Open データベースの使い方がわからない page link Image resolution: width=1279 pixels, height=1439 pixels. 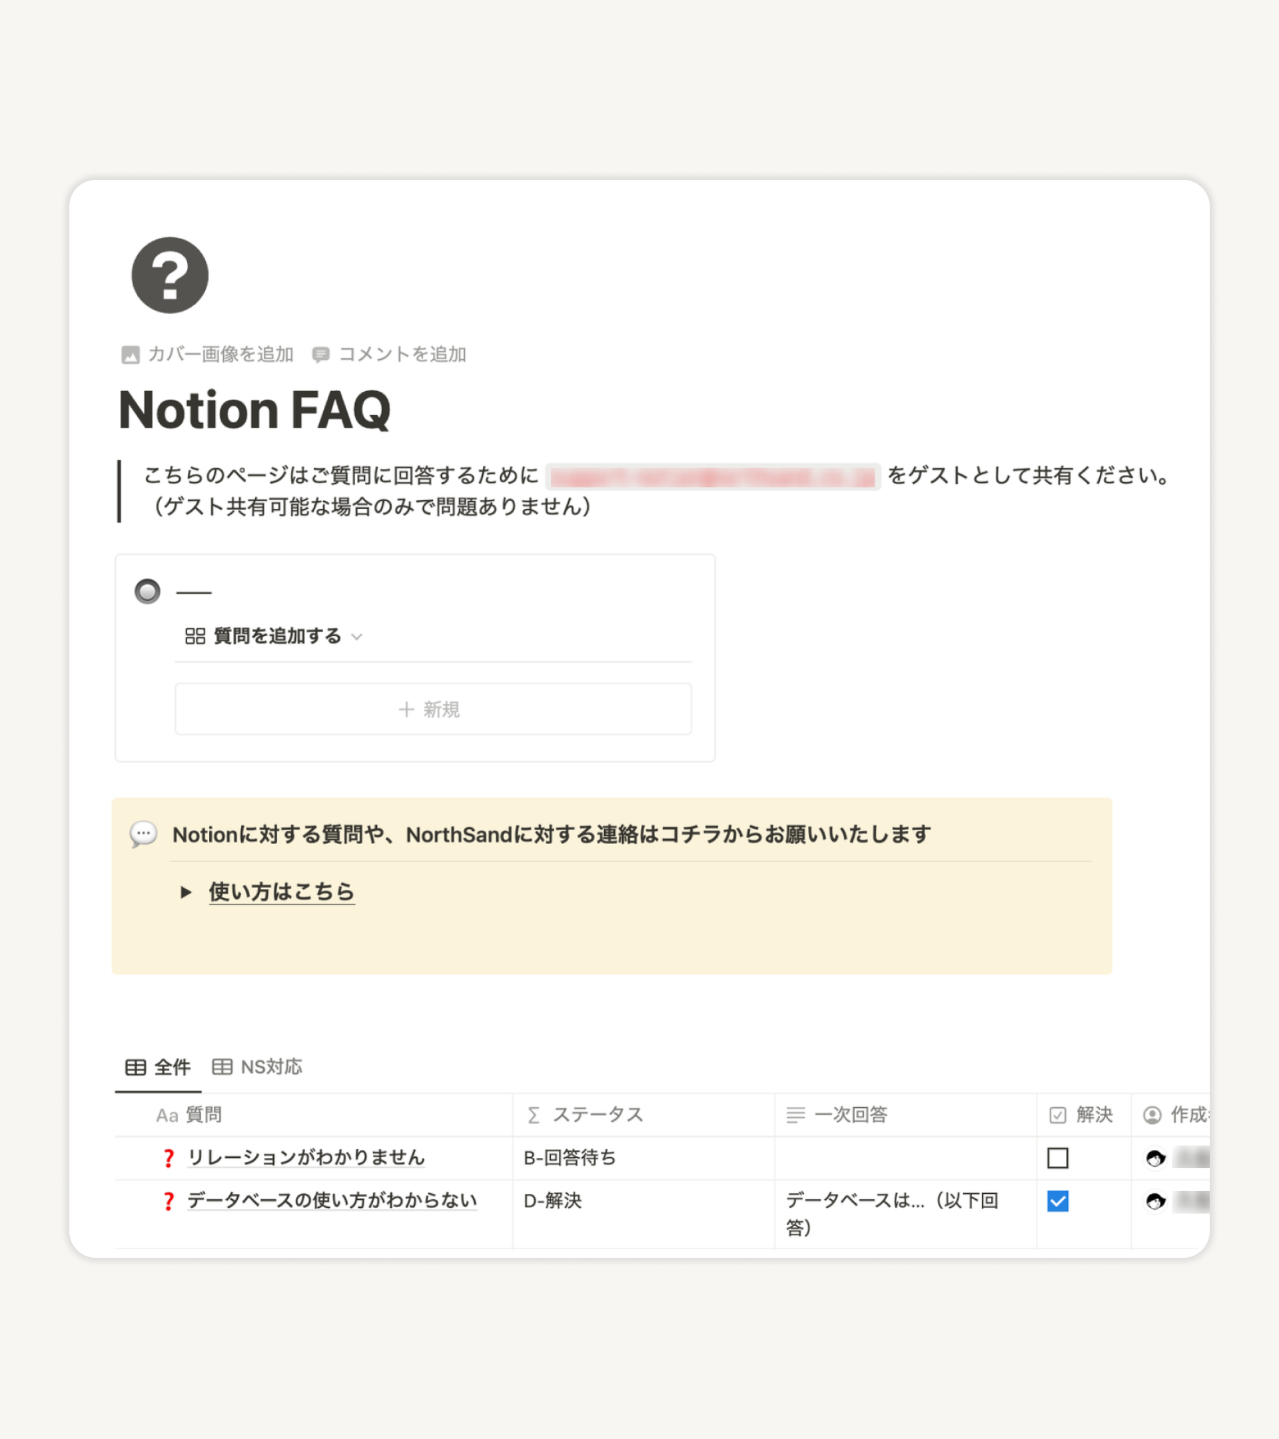tap(332, 1200)
